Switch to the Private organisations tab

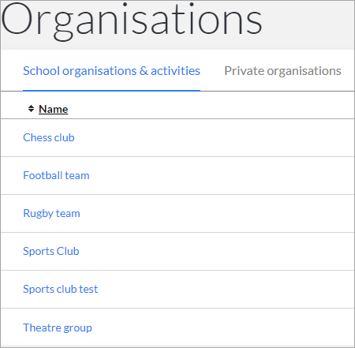coord(282,71)
